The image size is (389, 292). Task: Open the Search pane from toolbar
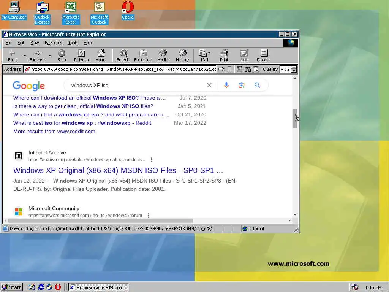click(123, 56)
